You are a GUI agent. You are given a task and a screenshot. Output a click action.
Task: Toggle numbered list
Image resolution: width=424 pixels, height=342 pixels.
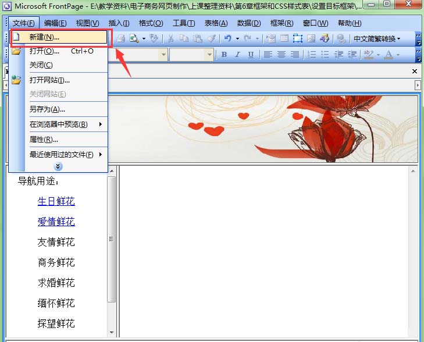[x=312, y=55]
